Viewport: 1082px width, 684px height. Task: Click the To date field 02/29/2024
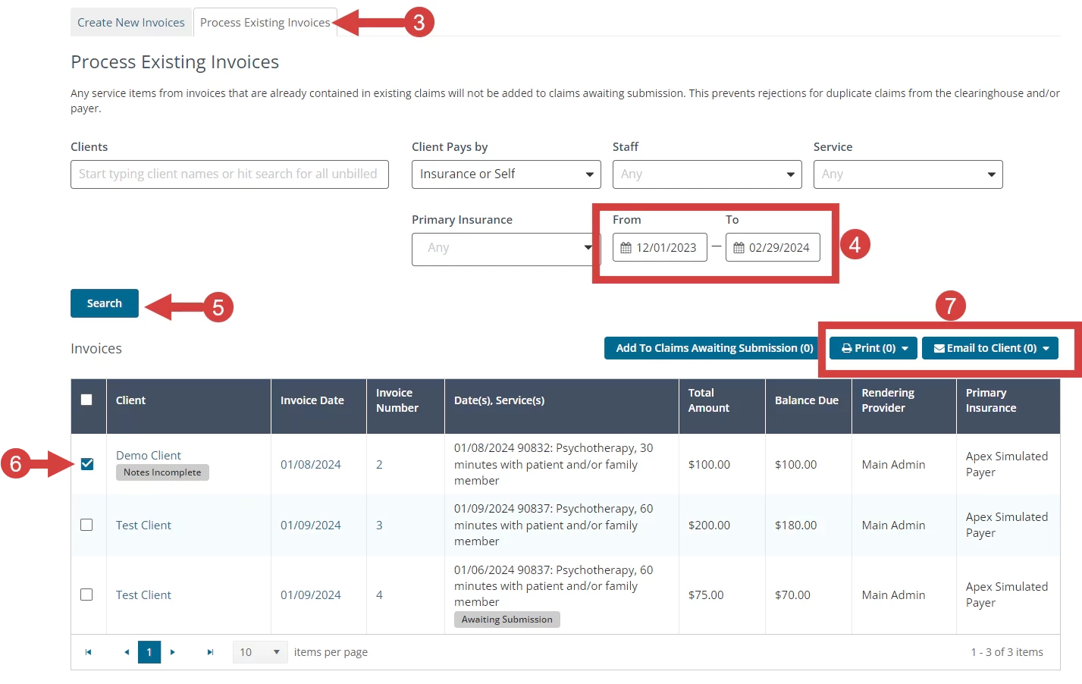point(773,247)
